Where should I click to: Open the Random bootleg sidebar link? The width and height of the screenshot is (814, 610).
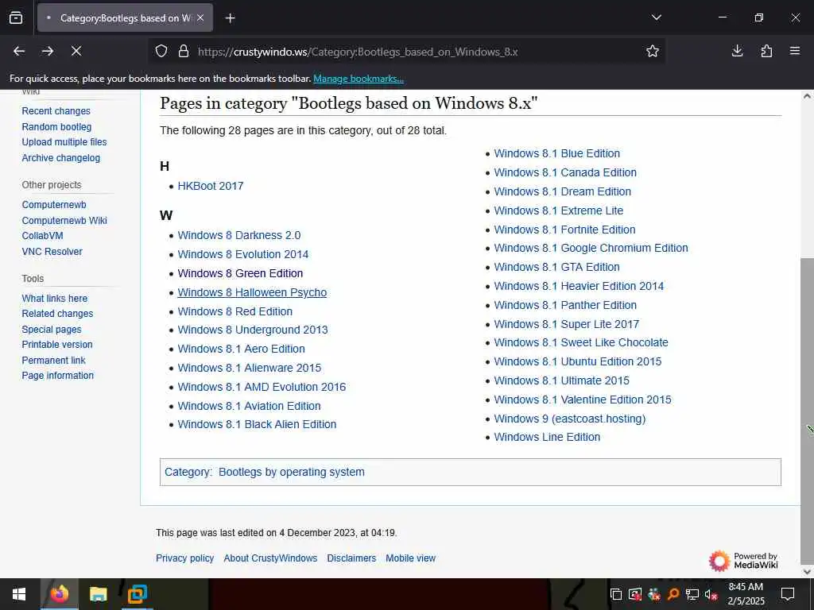pos(56,126)
